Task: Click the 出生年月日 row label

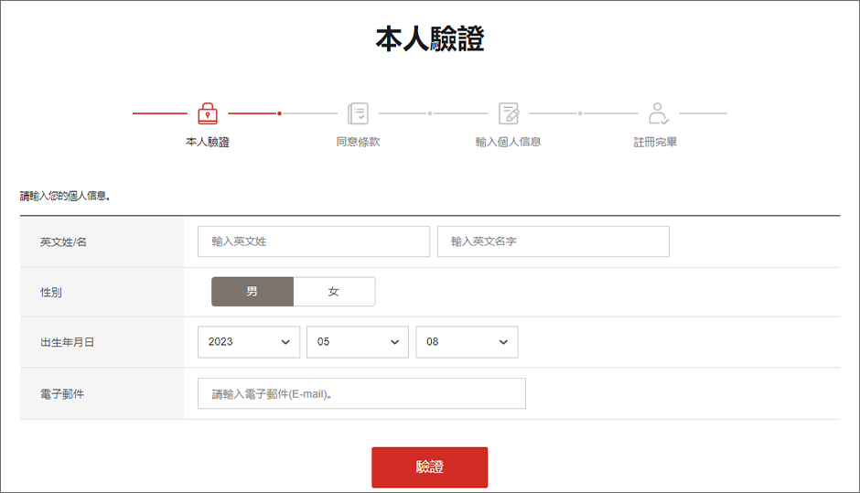Action: point(67,342)
